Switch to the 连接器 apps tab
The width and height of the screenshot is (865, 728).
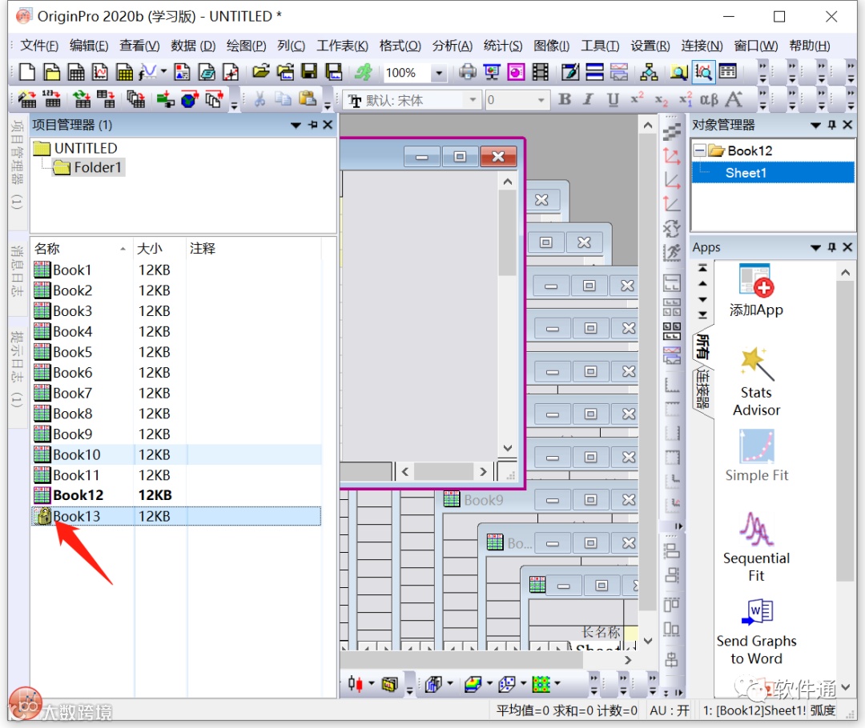(x=702, y=389)
